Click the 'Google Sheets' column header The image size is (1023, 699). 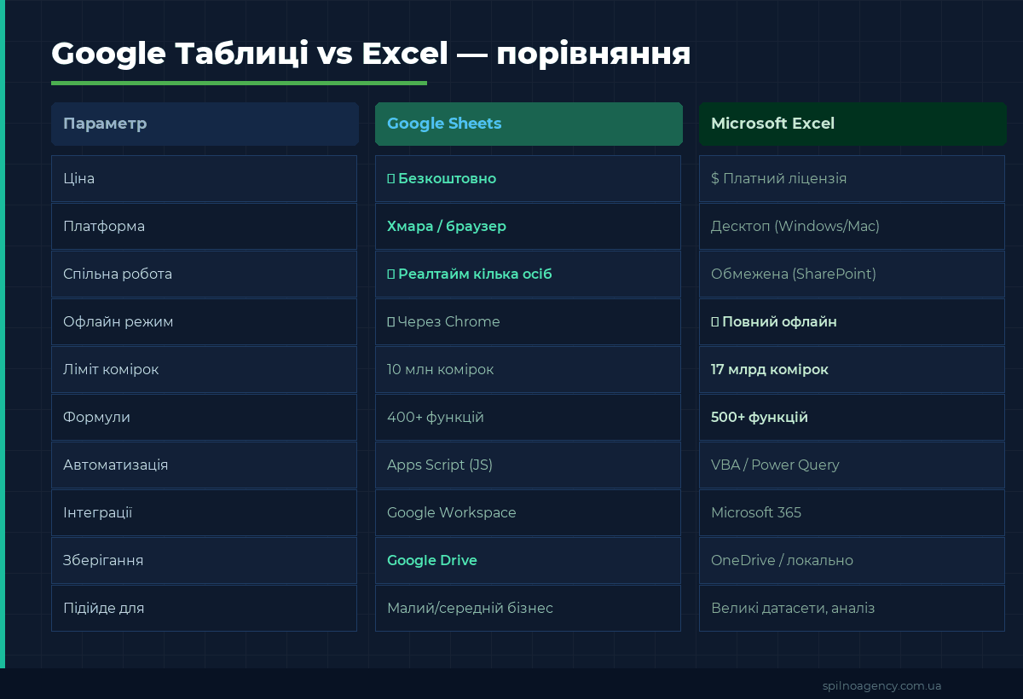pyautogui.click(x=529, y=124)
